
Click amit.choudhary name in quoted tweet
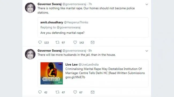click(52, 22)
